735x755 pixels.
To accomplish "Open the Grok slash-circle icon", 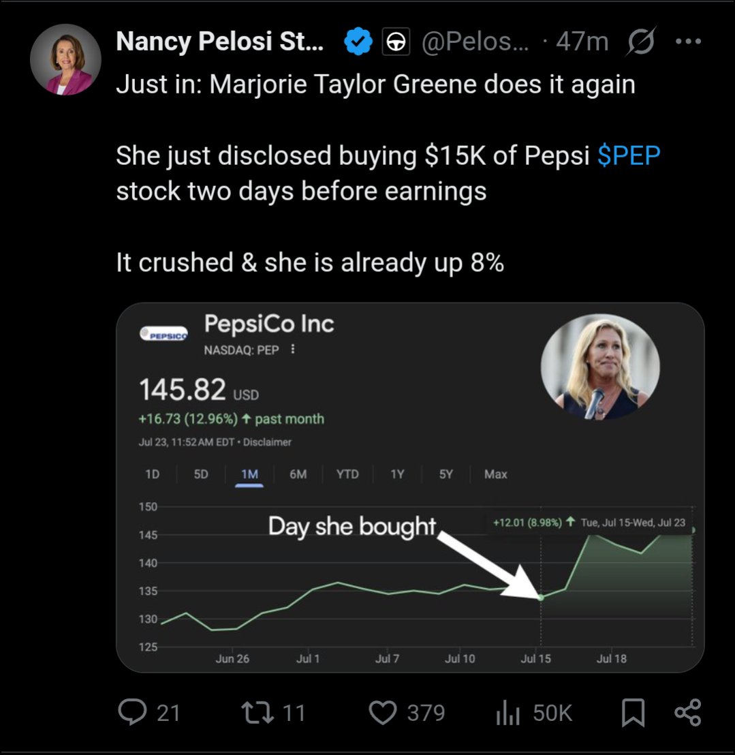I will tap(641, 42).
